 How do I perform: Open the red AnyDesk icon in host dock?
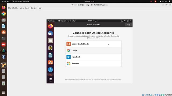tap(3, 45)
